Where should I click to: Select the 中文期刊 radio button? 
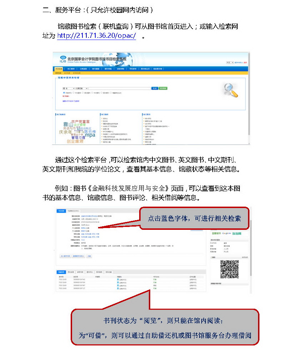[92, 93]
